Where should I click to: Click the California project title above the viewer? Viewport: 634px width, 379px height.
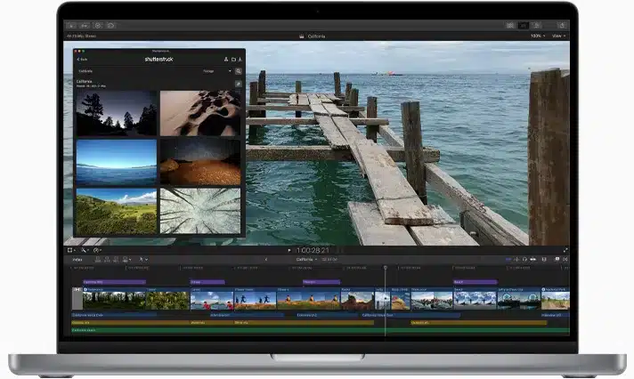coord(317,36)
